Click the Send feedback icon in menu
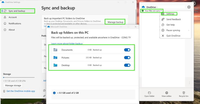Screen dimensions: 200x104 (163, 19)
